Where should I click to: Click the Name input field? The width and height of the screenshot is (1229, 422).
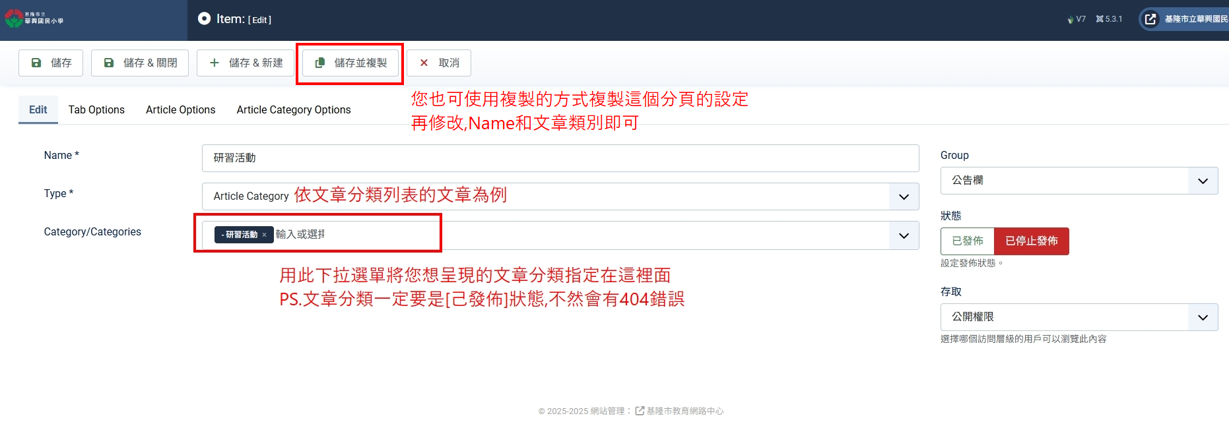[560, 158]
